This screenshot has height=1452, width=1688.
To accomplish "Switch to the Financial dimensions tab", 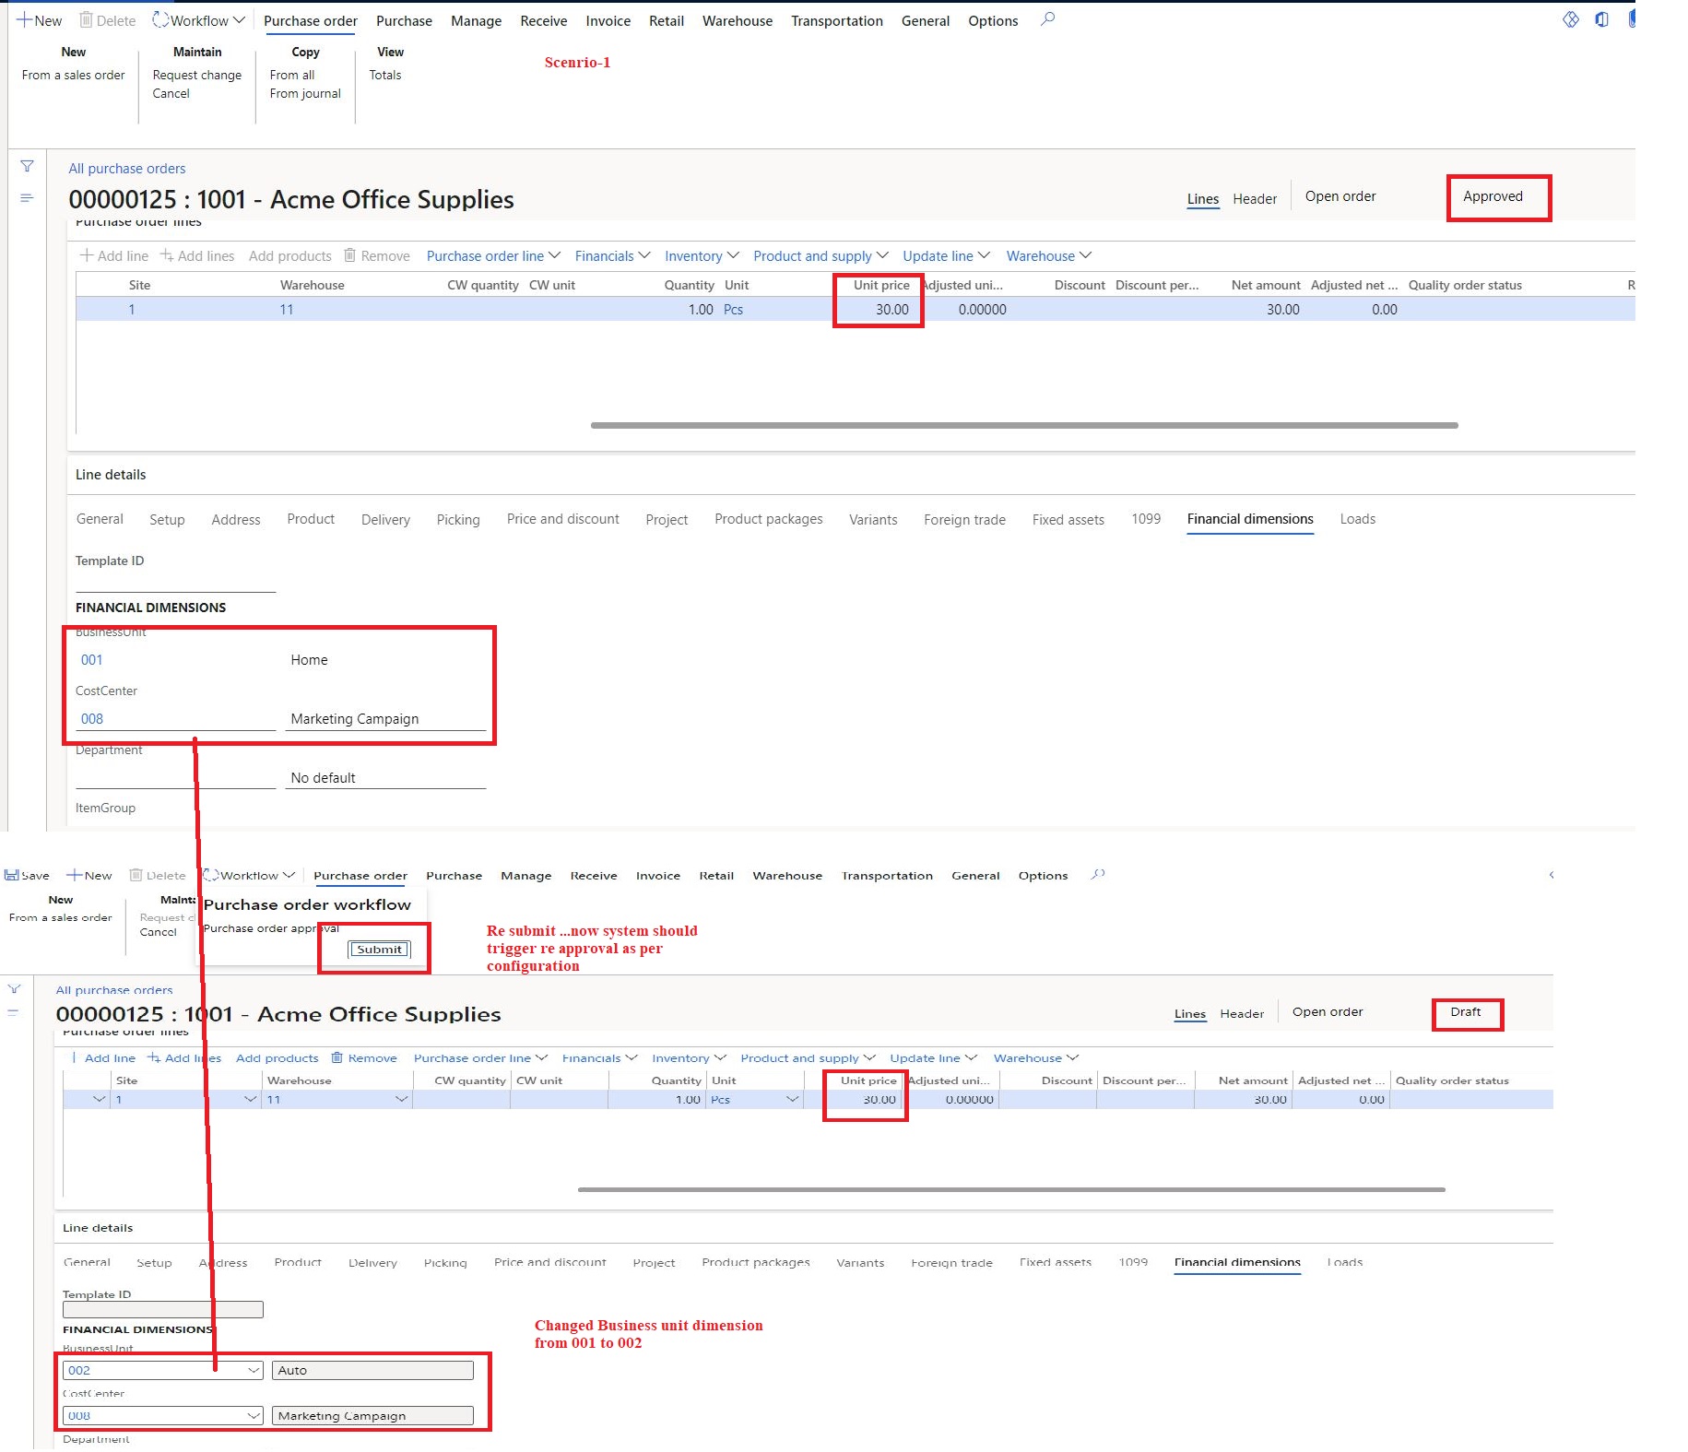I will coord(1249,519).
